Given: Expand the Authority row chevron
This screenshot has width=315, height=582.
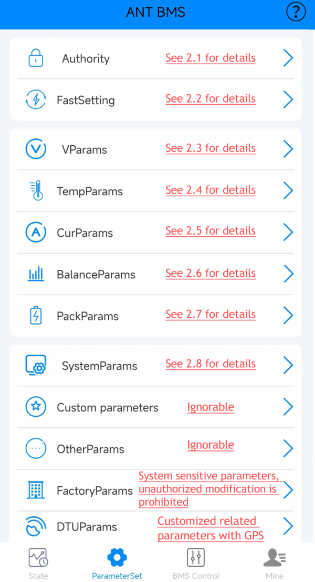Looking at the screenshot, I should (288, 58).
